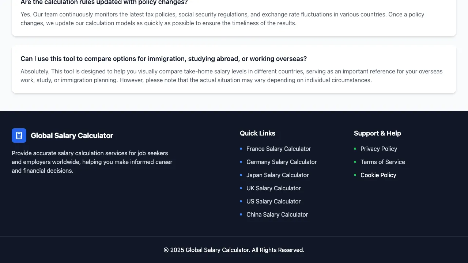The height and width of the screenshot is (263, 468).
Task: Click the 2025 copyright notice text
Action: point(234,250)
